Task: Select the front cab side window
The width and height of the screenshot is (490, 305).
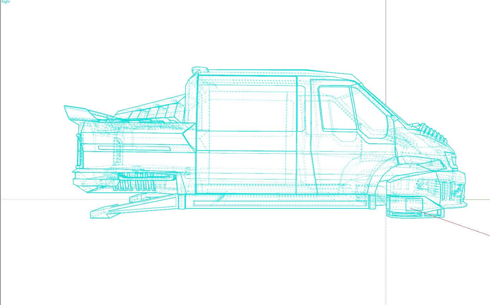Action: point(336,108)
